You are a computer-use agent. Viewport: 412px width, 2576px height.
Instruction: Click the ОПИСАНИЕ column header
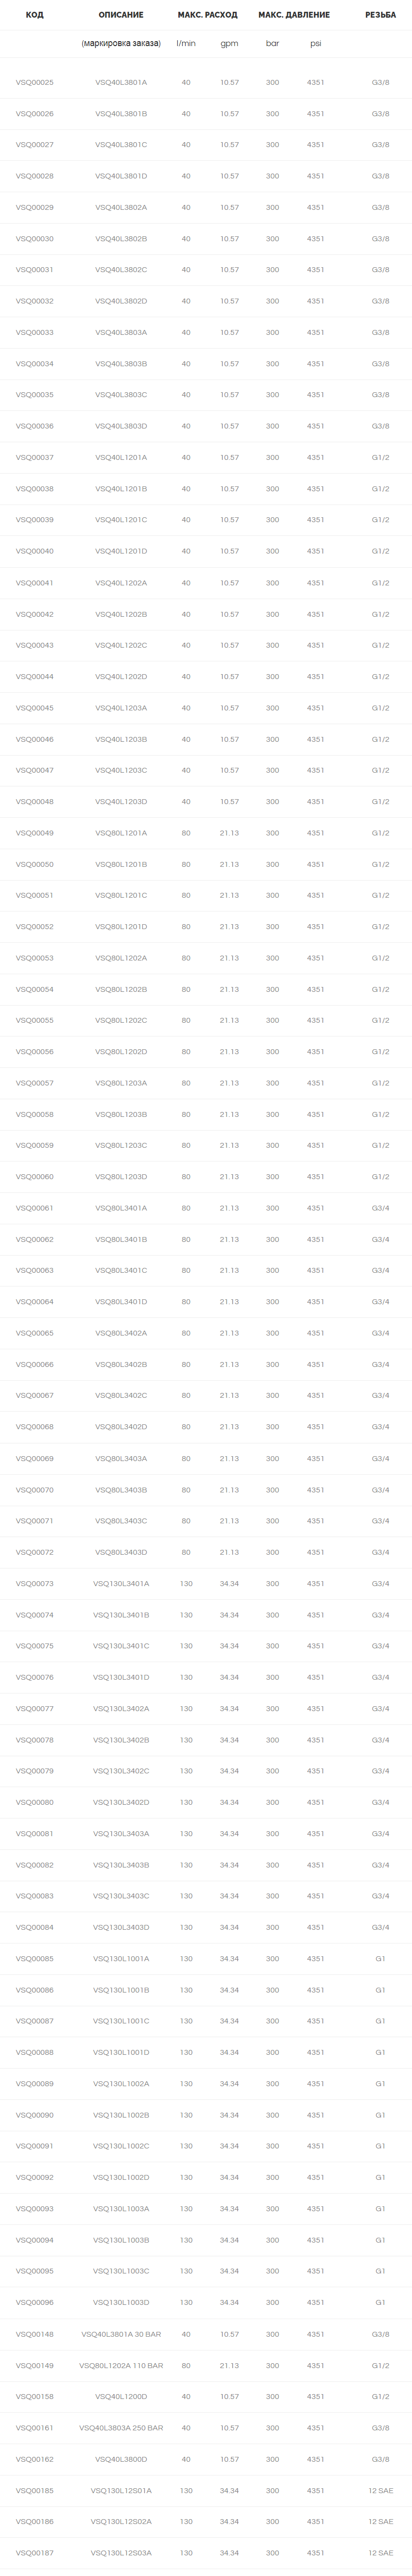121,15
